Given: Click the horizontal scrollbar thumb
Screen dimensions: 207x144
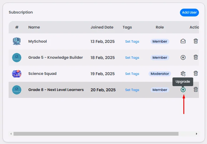Looking at the screenshot, I should click(x=96, y=134).
